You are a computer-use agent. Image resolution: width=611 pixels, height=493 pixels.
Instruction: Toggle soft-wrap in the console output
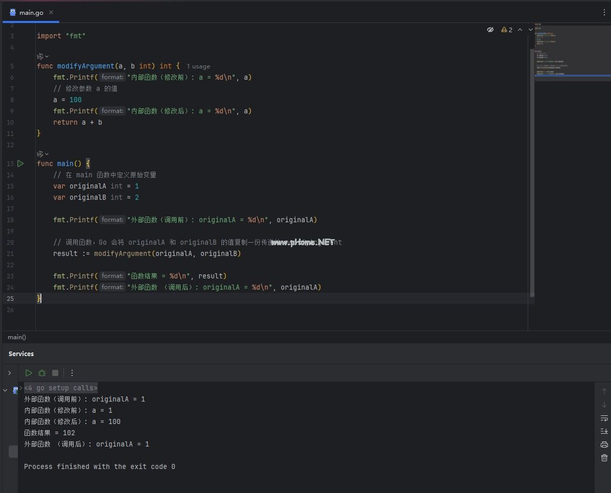[x=604, y=418]
